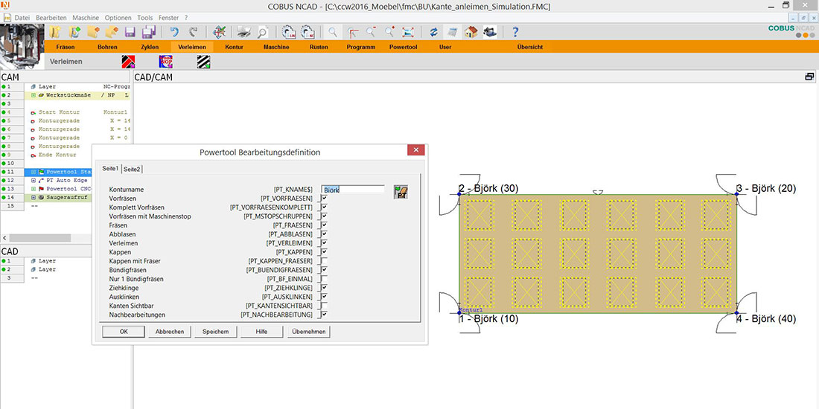
Task: Click the double floppy save-all icon
Action: 148,32
